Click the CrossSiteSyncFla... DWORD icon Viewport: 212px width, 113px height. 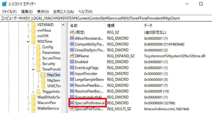72,50
